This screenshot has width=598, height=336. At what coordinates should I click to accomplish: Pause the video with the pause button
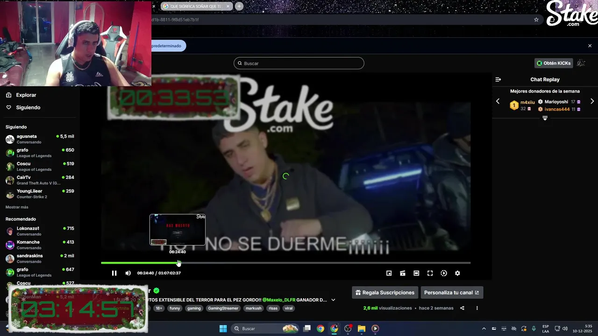[114, 273]
